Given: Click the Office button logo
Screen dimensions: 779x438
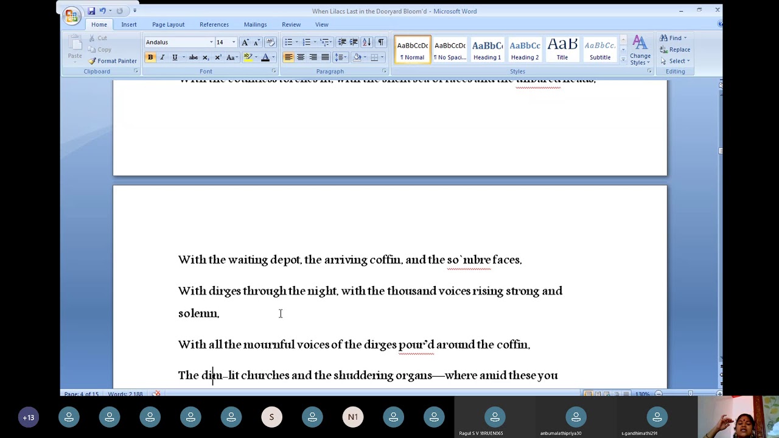Looking at the screenshot, I should click(x=72, y=15).
